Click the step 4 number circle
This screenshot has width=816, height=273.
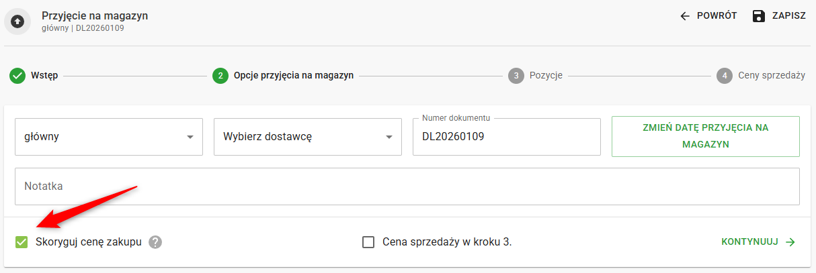tap(724, 76)
